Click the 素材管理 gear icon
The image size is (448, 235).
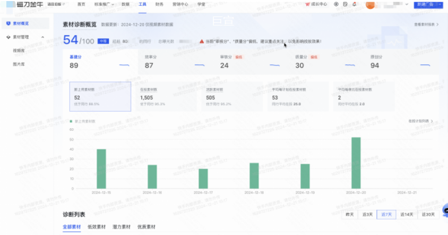8,37
